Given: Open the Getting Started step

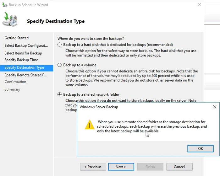Looking at the screenshot, I should 17,38.
